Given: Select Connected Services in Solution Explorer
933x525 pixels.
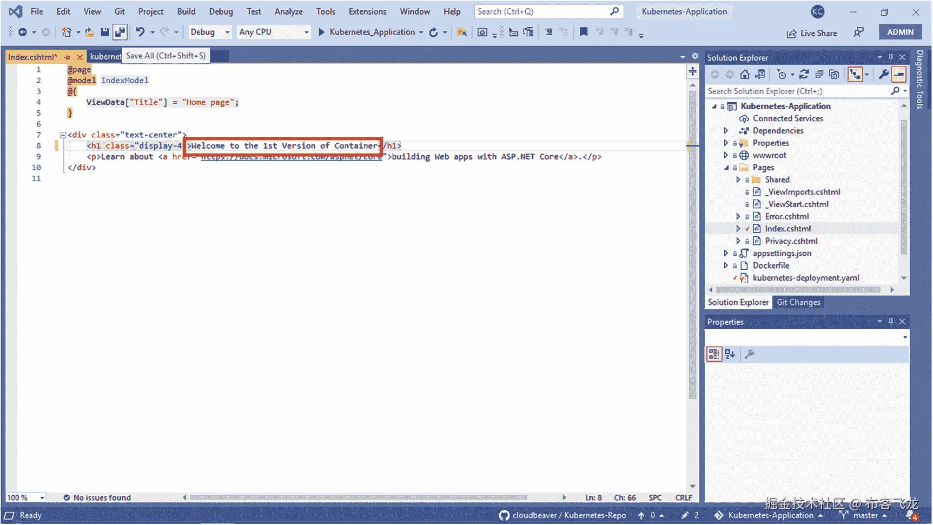Looking at the screenshot, I should pyautogui.click(x=788, y=119).
